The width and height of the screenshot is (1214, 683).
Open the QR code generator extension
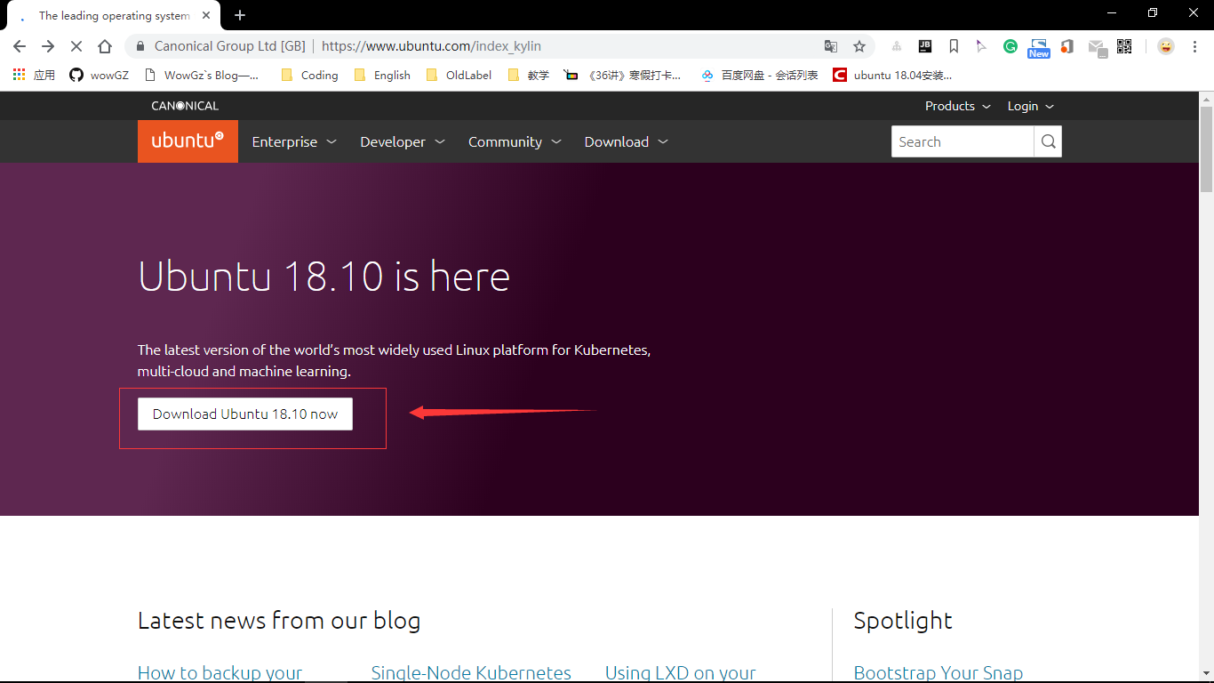click(1124, 46)
